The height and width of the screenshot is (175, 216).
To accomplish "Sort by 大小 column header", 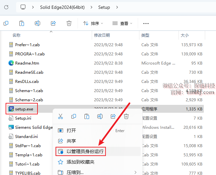I will 184,35.
